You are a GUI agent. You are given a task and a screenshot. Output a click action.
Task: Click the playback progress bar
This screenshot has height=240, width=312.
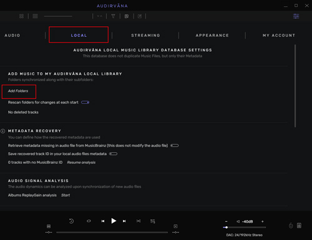[112, 233]
